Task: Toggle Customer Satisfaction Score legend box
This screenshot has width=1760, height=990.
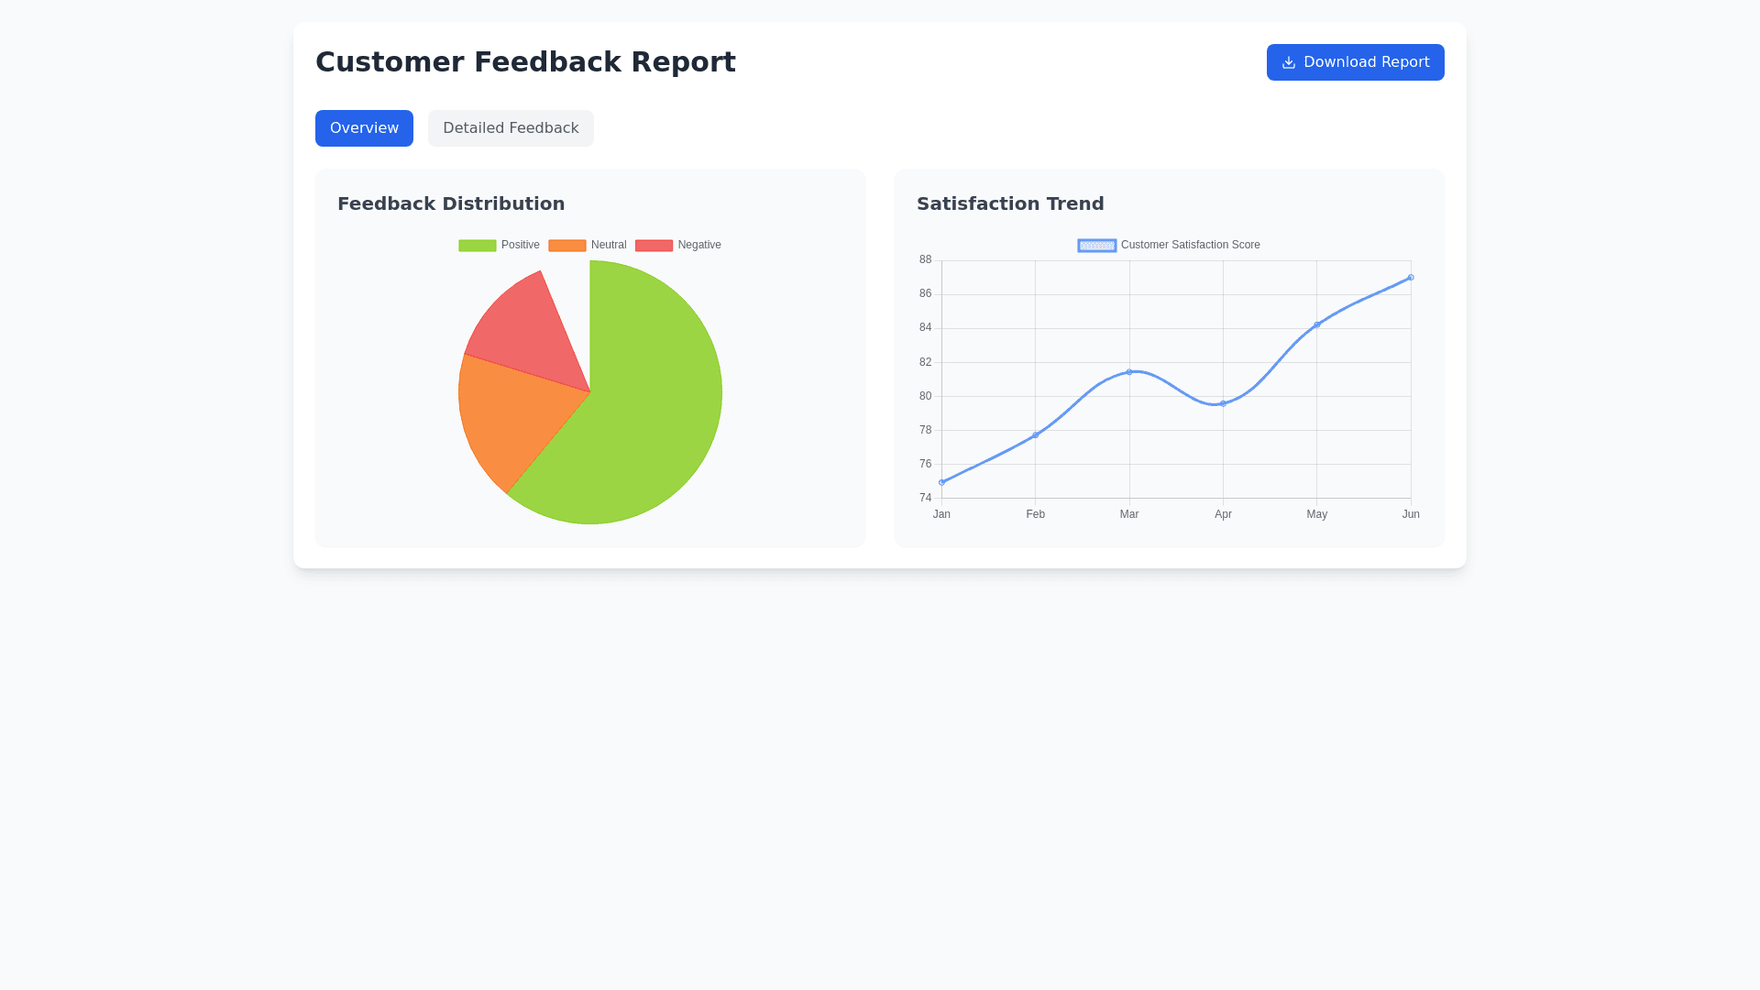Action: coord(1096,246)
